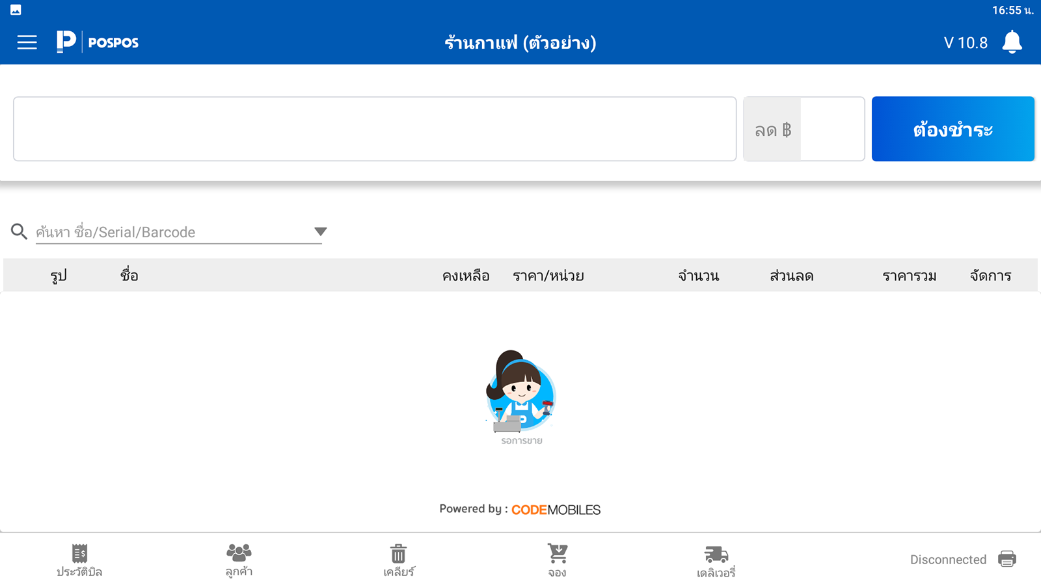Toggle the ลด ฿ discount unit label

772,129
